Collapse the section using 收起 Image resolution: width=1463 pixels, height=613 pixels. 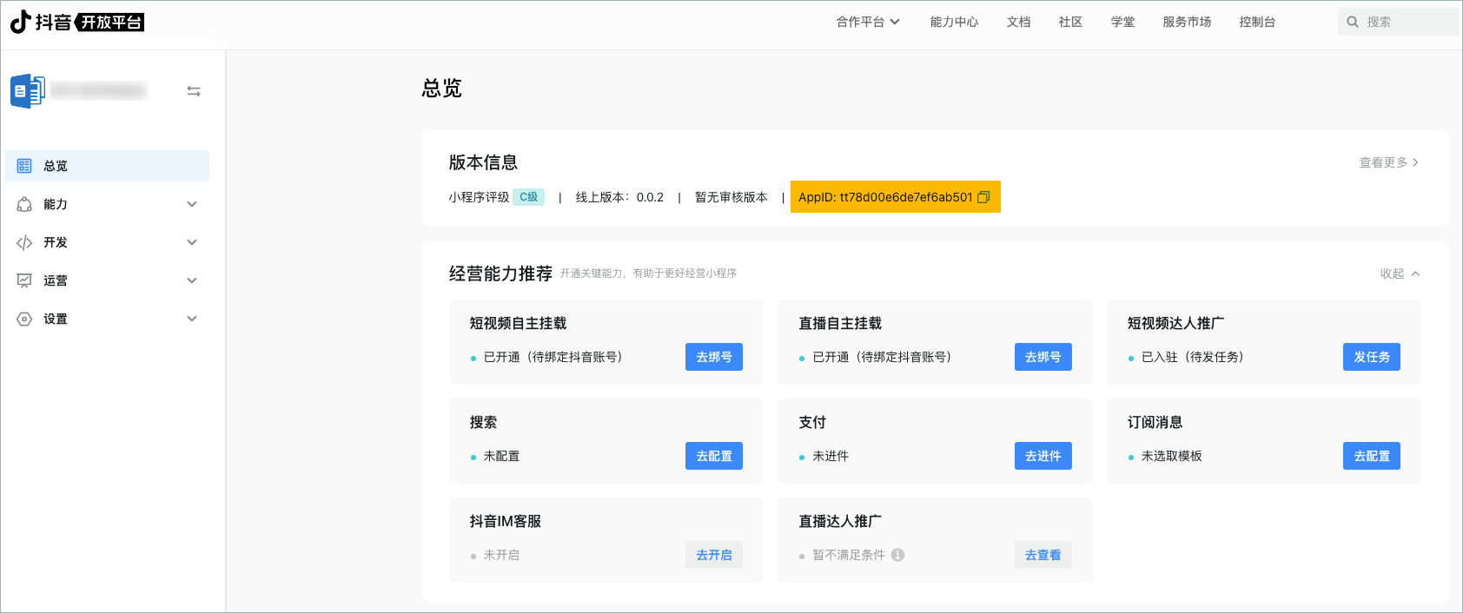(x=1399, y=274)
